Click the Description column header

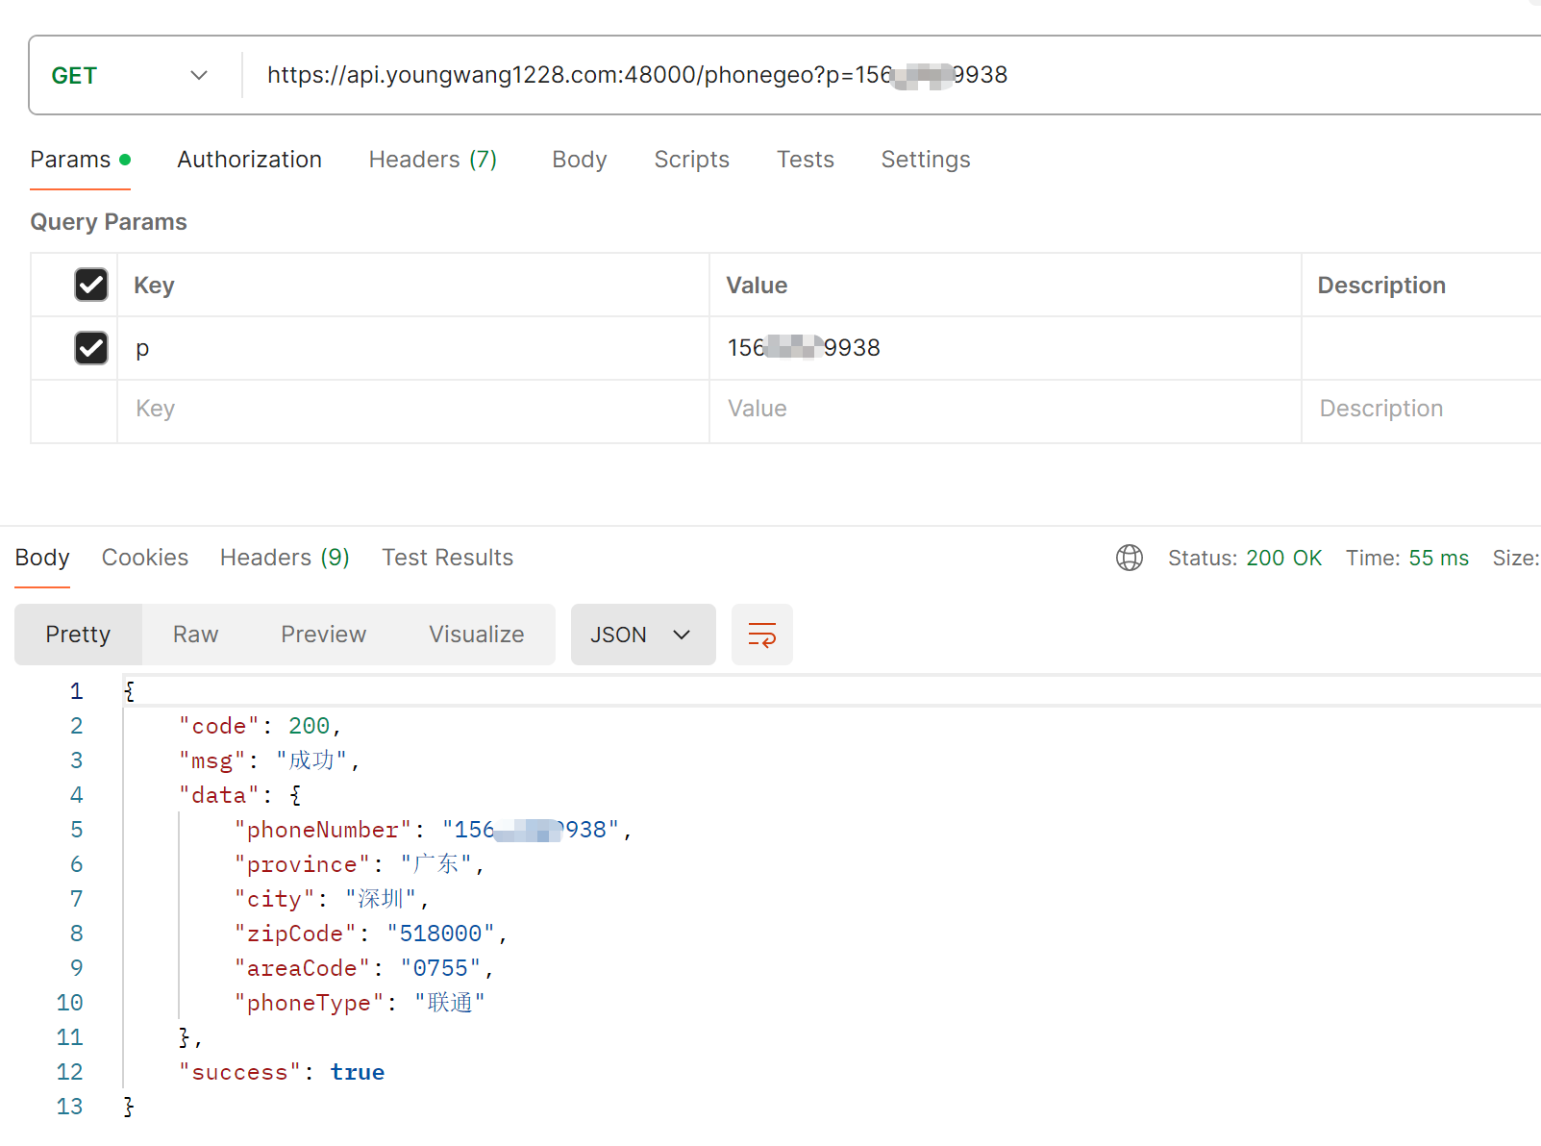[1381, 286]
